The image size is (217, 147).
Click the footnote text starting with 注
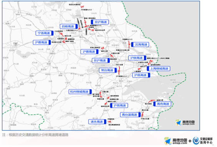[35, 135]
